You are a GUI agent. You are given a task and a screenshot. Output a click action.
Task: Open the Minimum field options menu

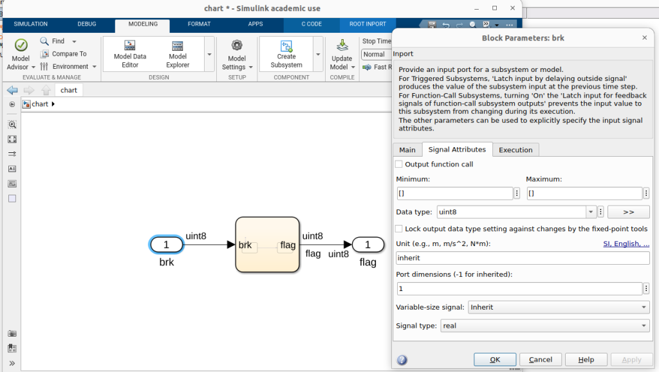tap(517, 193)
